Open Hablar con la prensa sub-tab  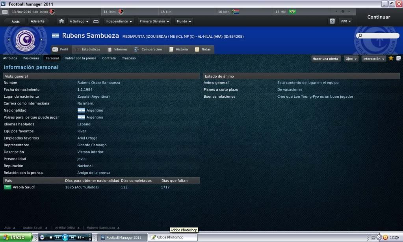pos(80,58)
